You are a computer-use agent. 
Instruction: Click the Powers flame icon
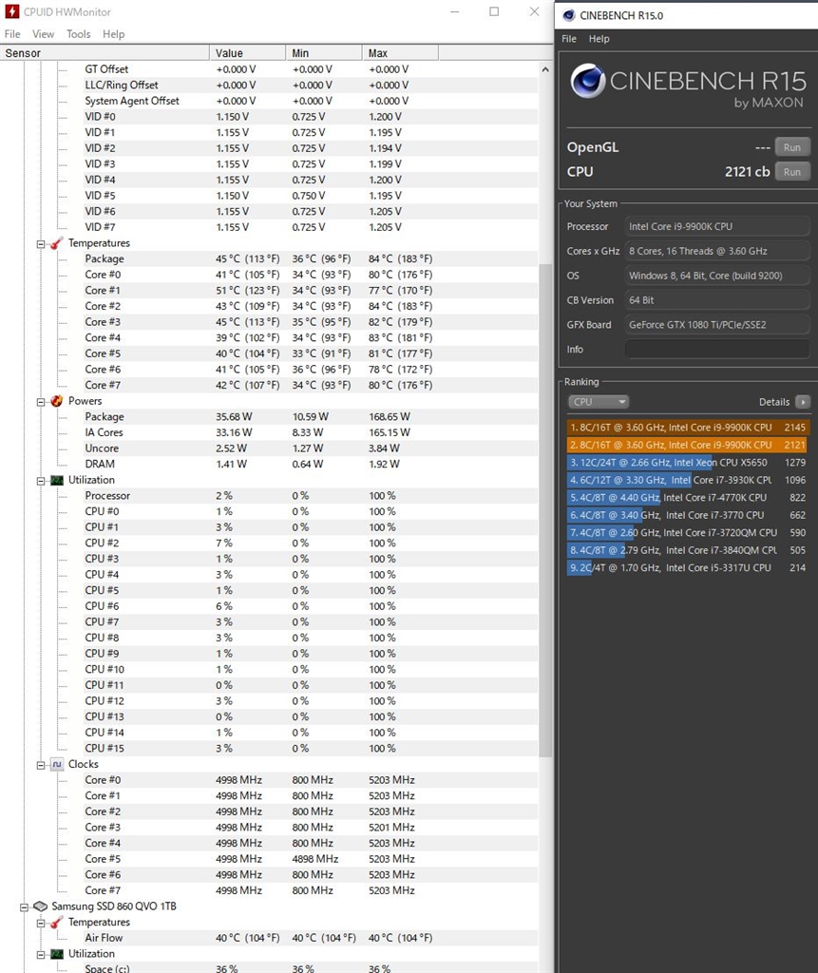(57, 401)
